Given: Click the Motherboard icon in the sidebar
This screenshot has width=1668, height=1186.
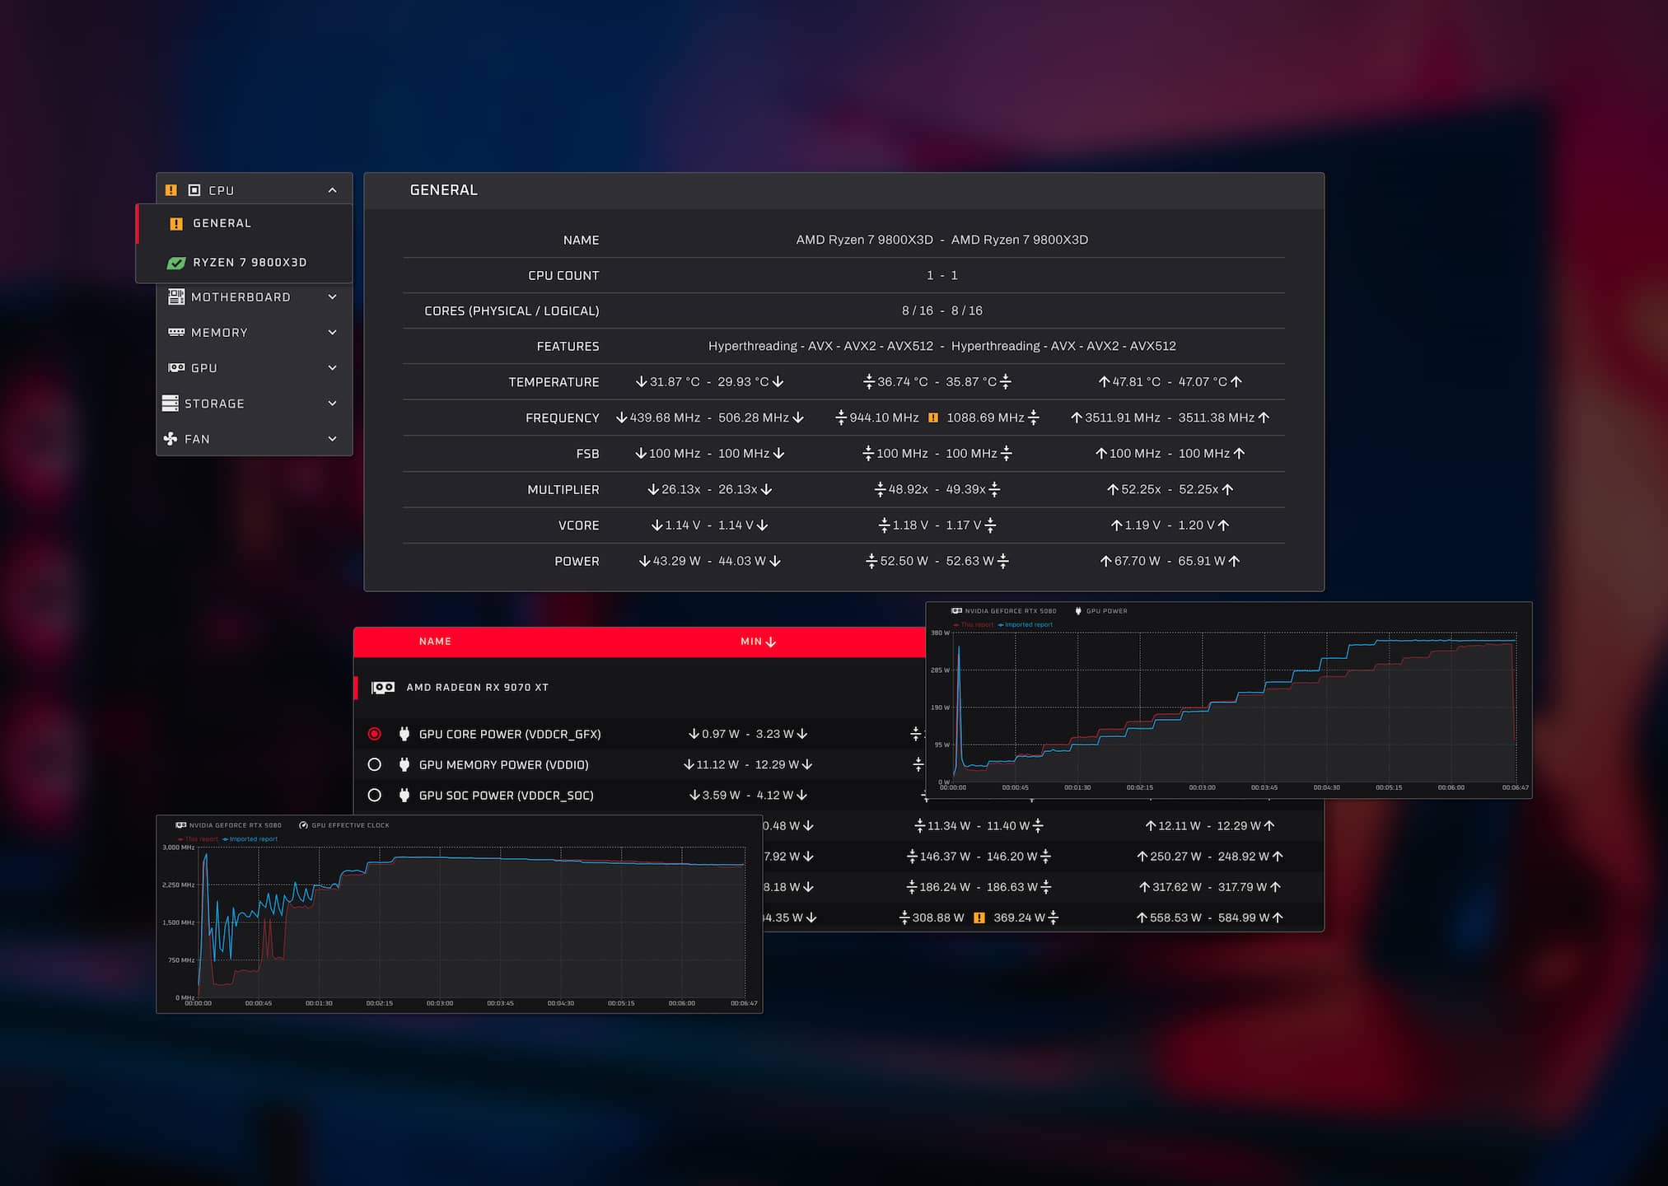Looking at the screenshot, I should pyautogui.click(x=175, y=296).
